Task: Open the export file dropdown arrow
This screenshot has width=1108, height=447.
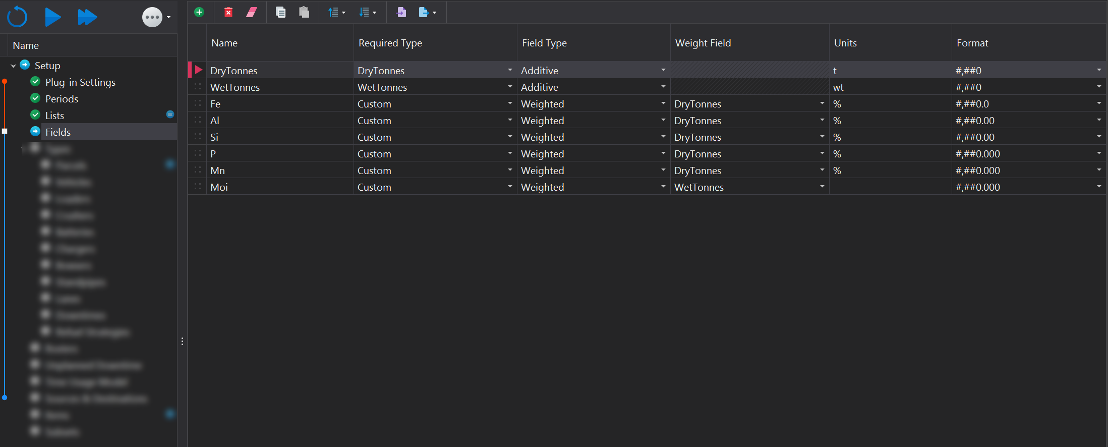Action: point(435,13)
